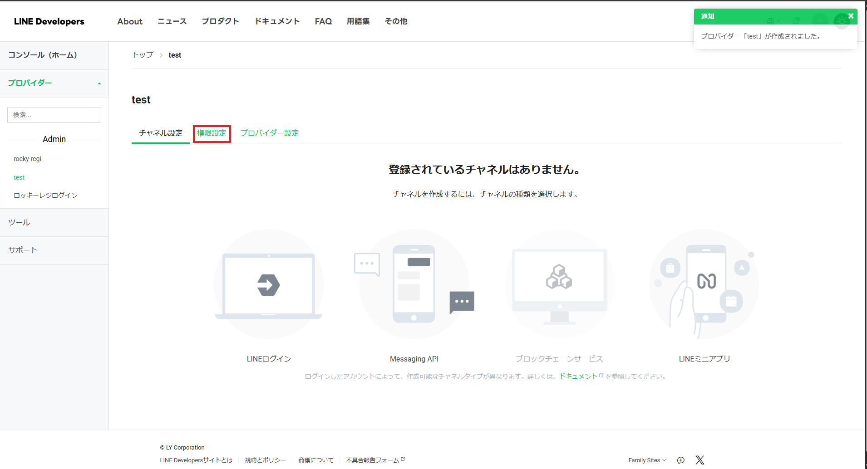Select the チャネル設定 tab
This screenshot has width=867, height=469.
pyautogui.click(x=161, y=133)
